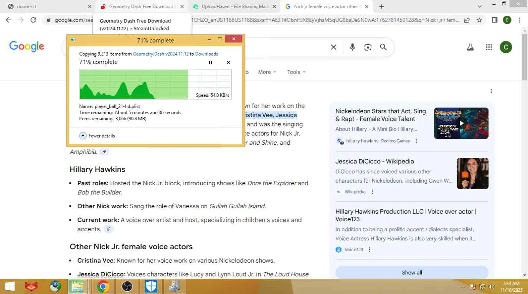This screenshot has height=294, width=528.
Task: Submit search with the magnifier icon
Action: pyautogui.click(x=383, y=47)
